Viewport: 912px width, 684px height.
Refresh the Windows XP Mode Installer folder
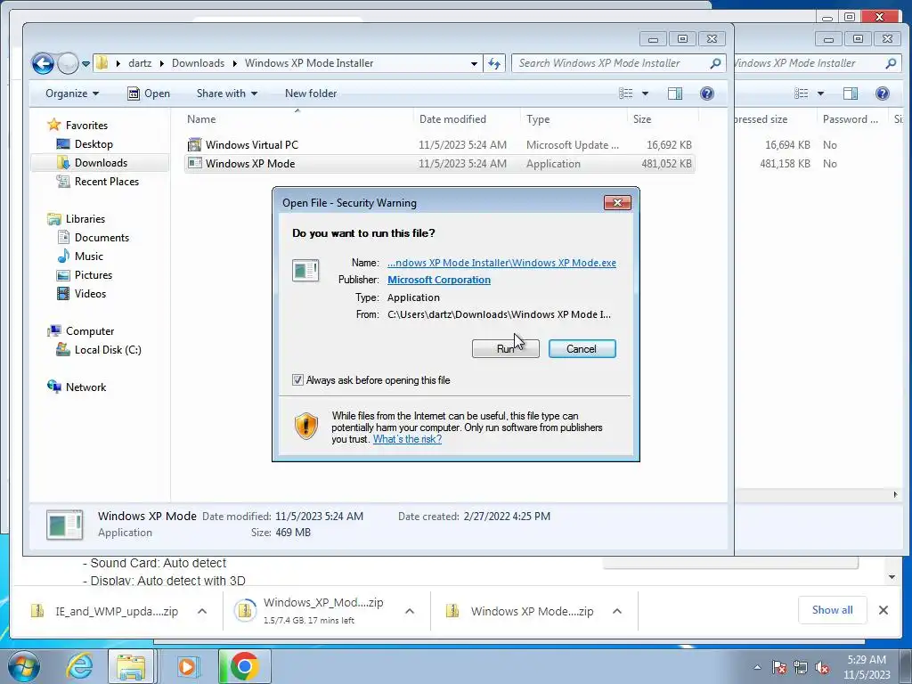[494, 63]
